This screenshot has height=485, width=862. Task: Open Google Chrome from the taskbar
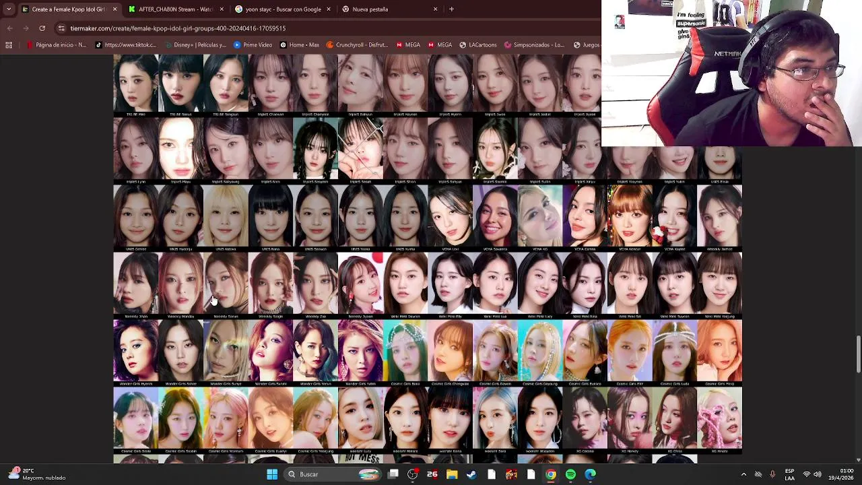pyautogui.click(x=551, y=474)
